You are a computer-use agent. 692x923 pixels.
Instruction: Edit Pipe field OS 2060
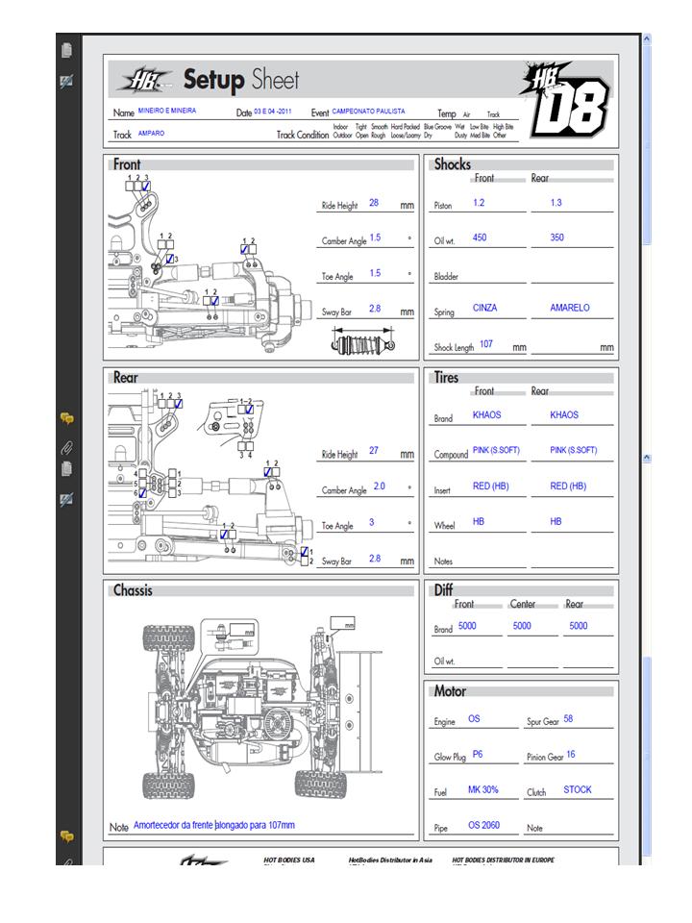(483, 825)
